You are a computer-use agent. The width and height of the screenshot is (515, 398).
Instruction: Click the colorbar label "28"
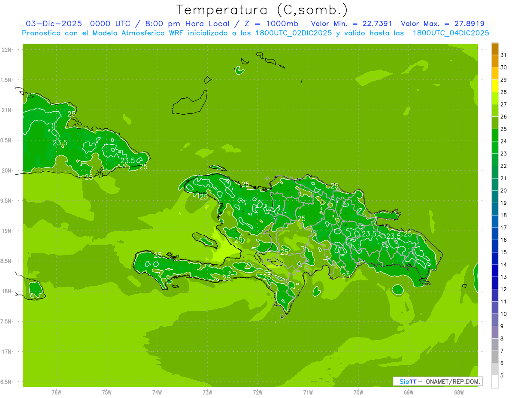pos(504,92)
